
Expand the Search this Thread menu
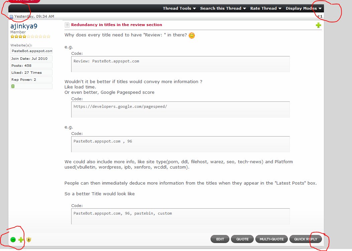223,8
